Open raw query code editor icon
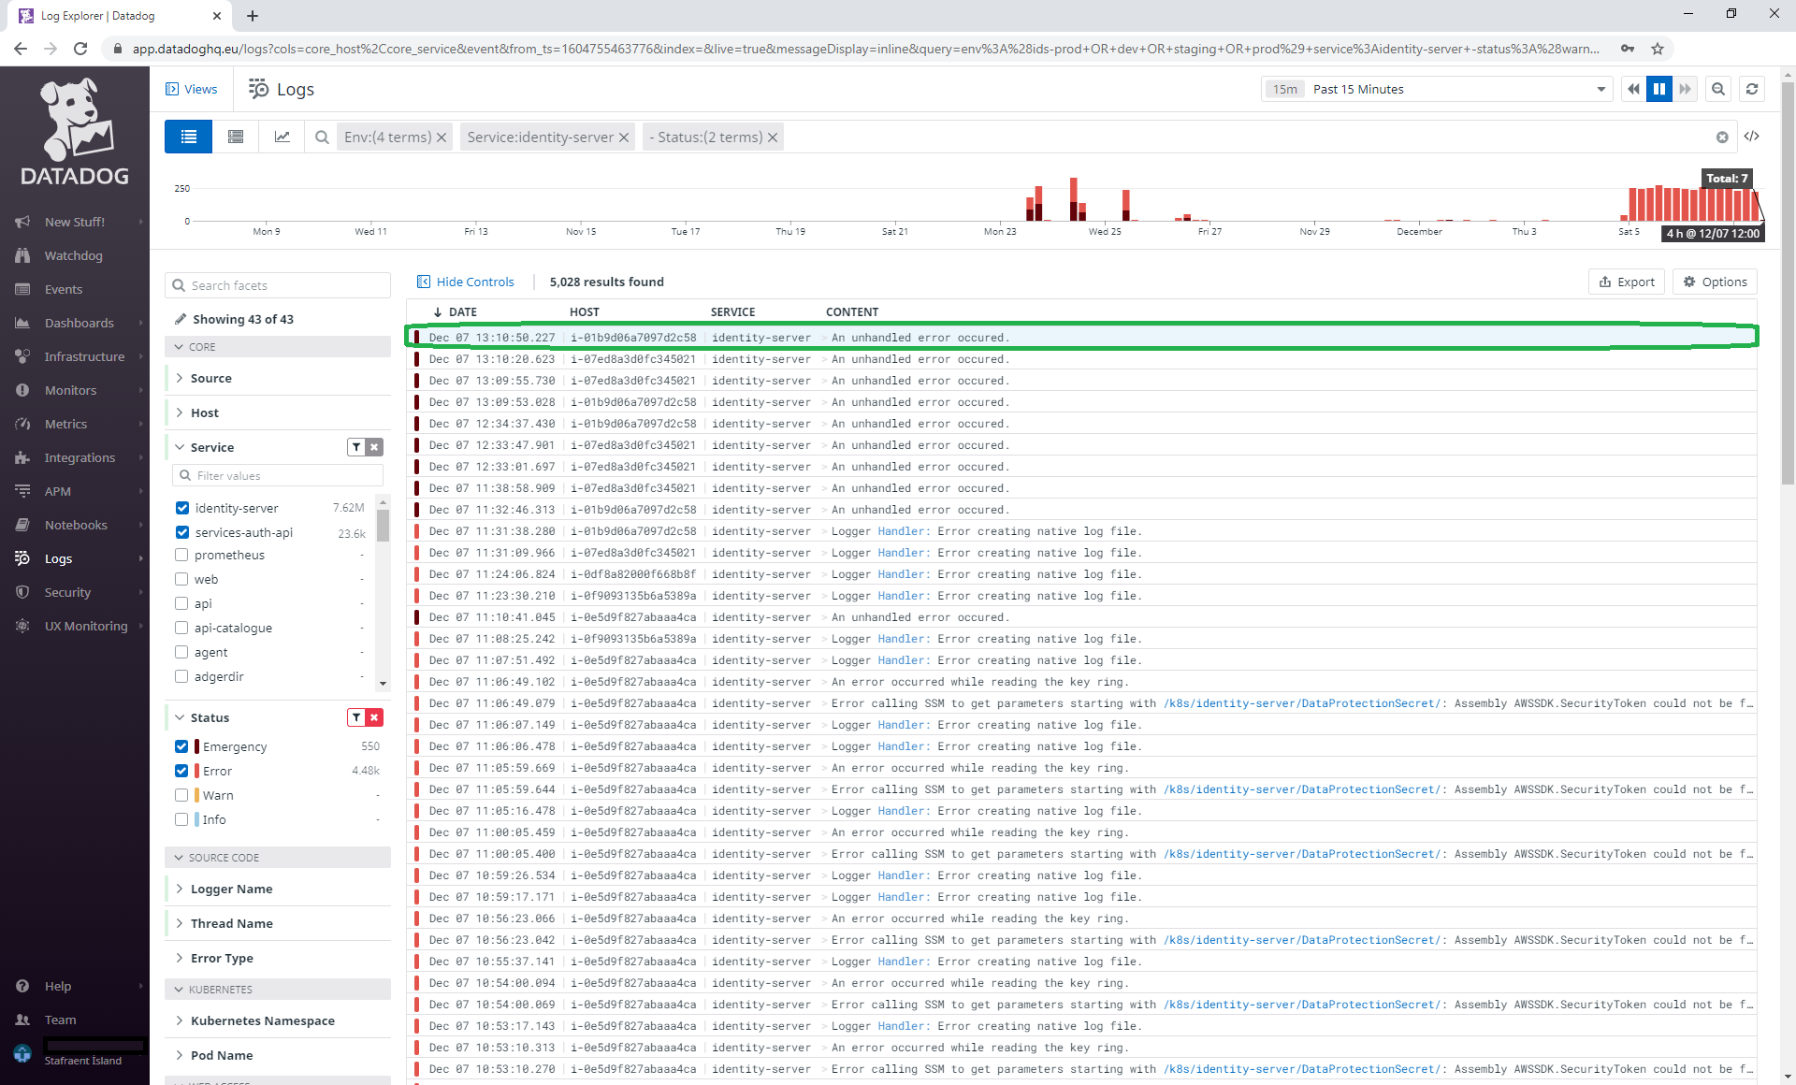This screenshot has height=1085, width=1796. (1752, 137)
